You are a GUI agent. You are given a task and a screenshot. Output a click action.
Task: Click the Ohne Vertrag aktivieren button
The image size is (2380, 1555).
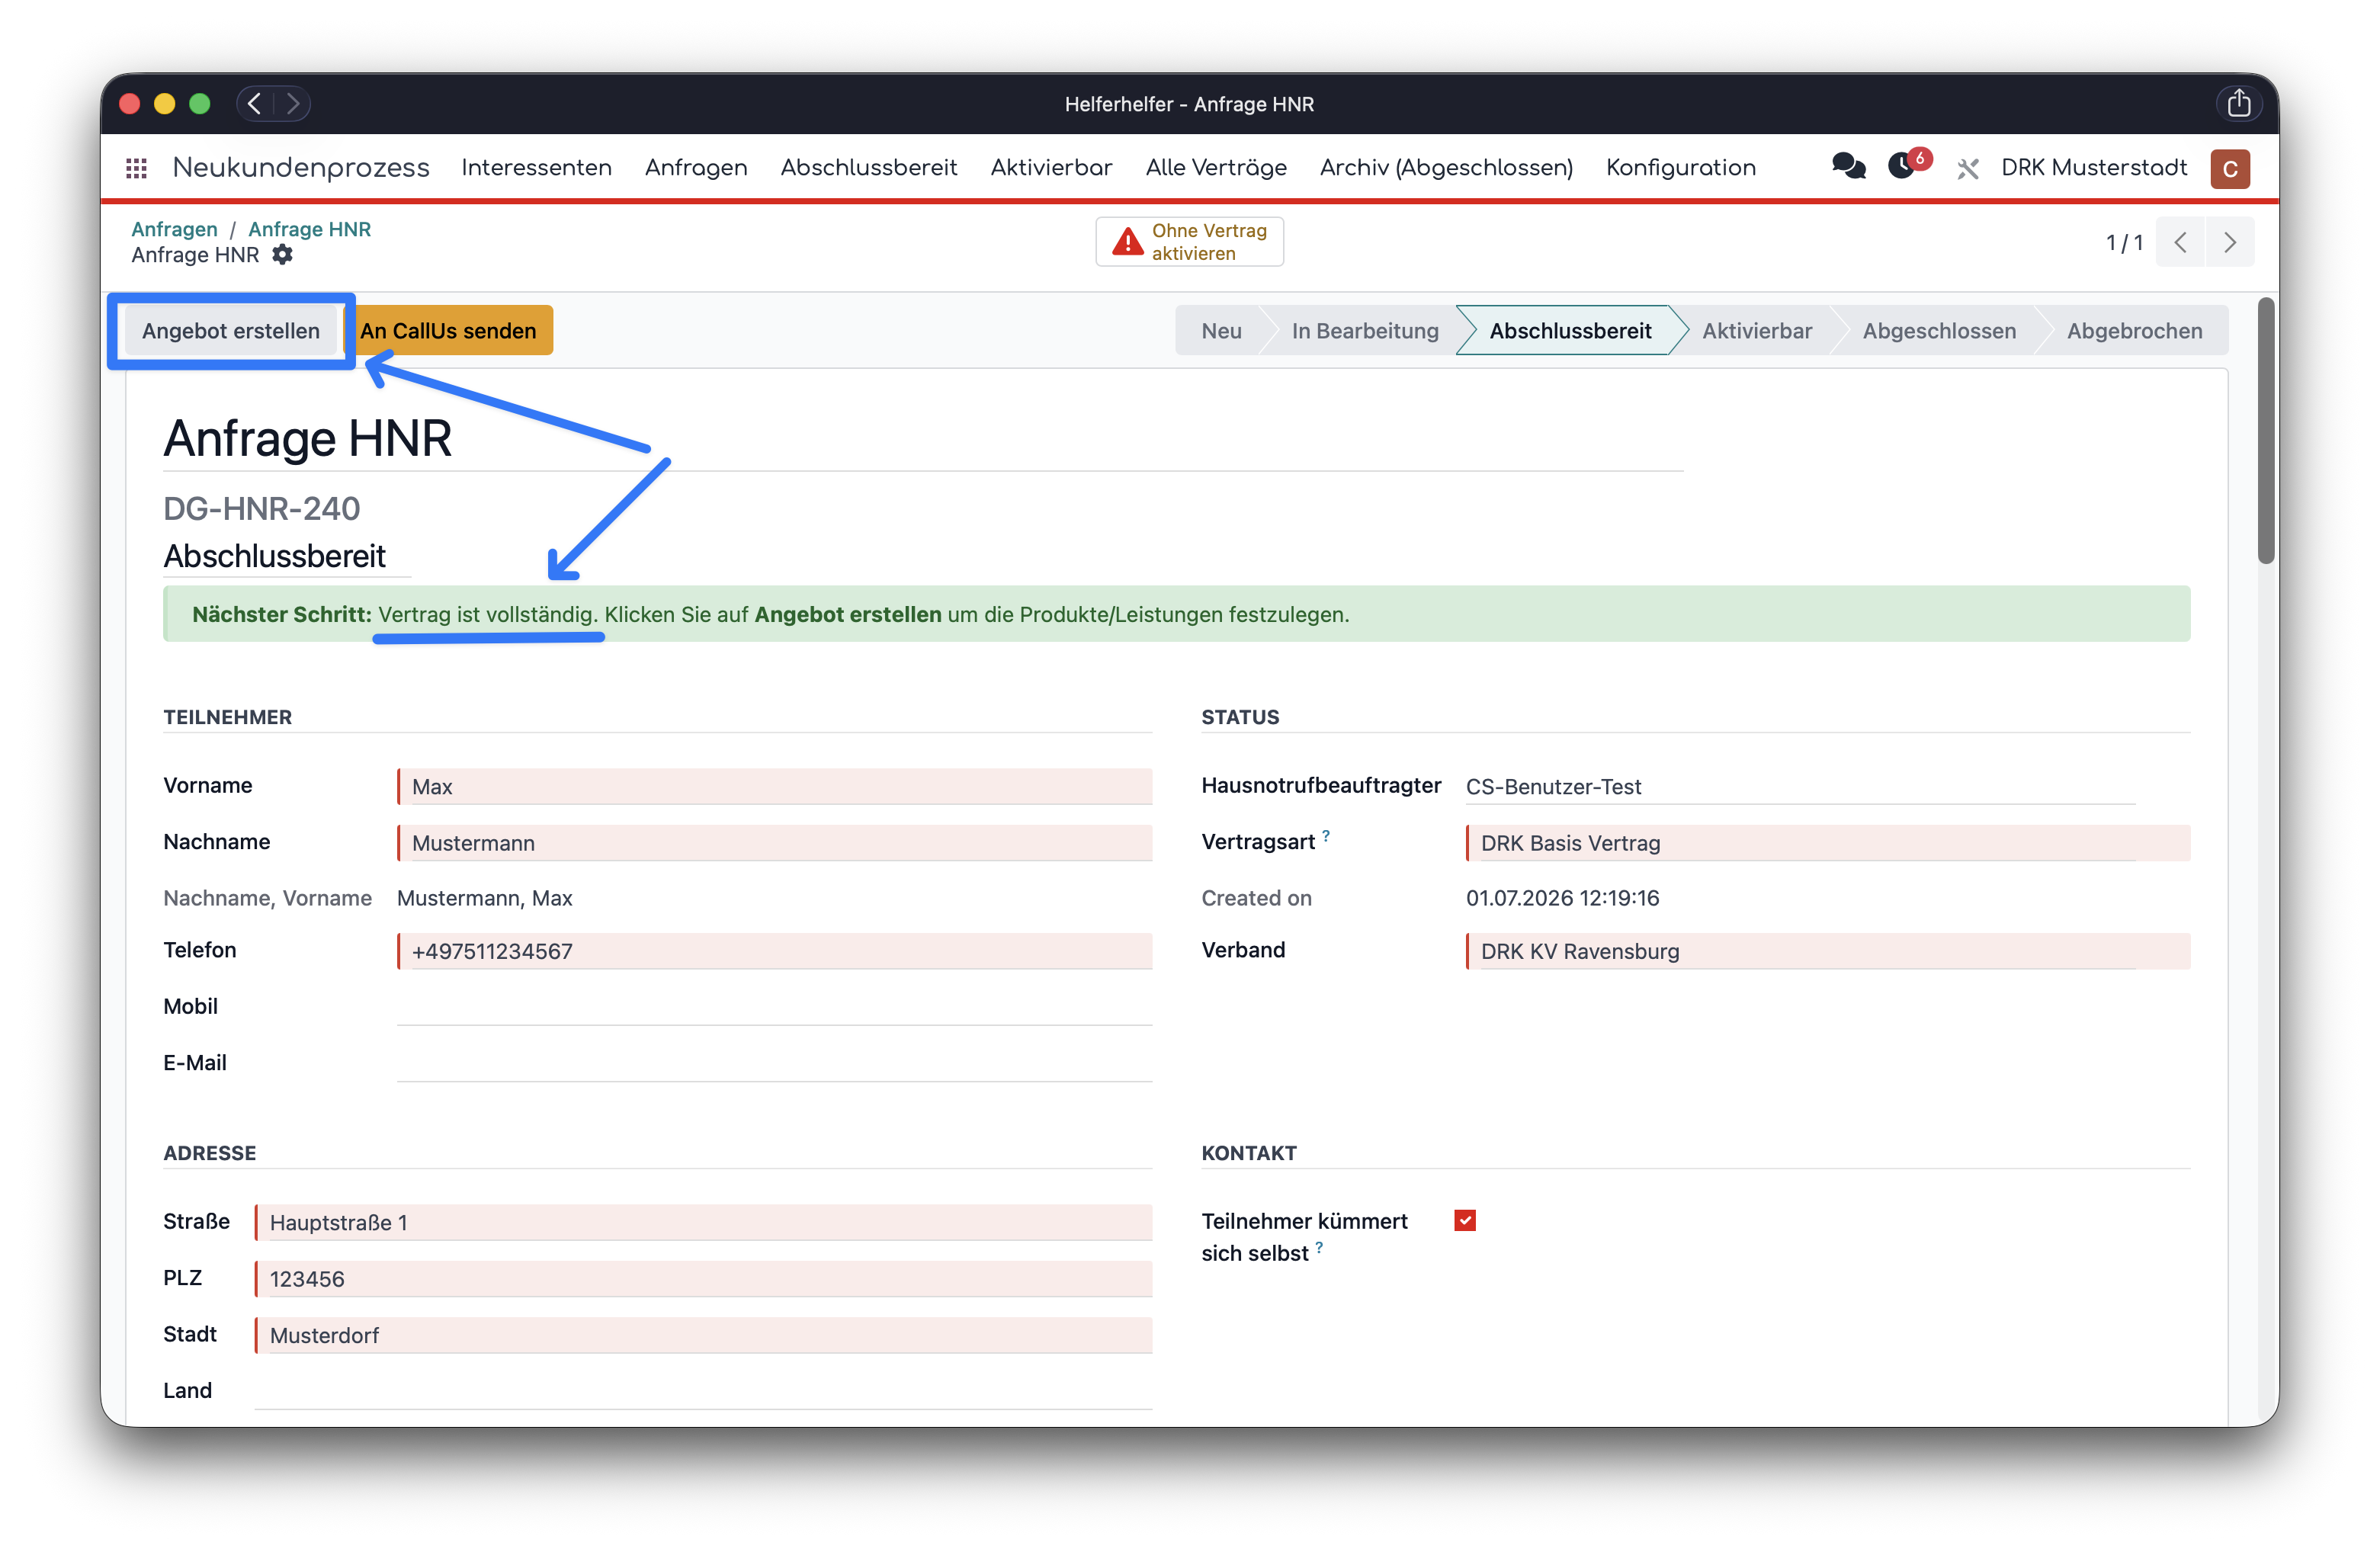[1189, 242]
